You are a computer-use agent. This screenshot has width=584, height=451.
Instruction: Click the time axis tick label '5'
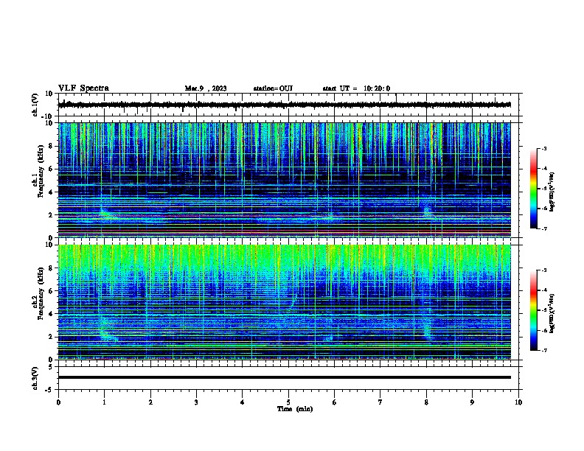288,402
